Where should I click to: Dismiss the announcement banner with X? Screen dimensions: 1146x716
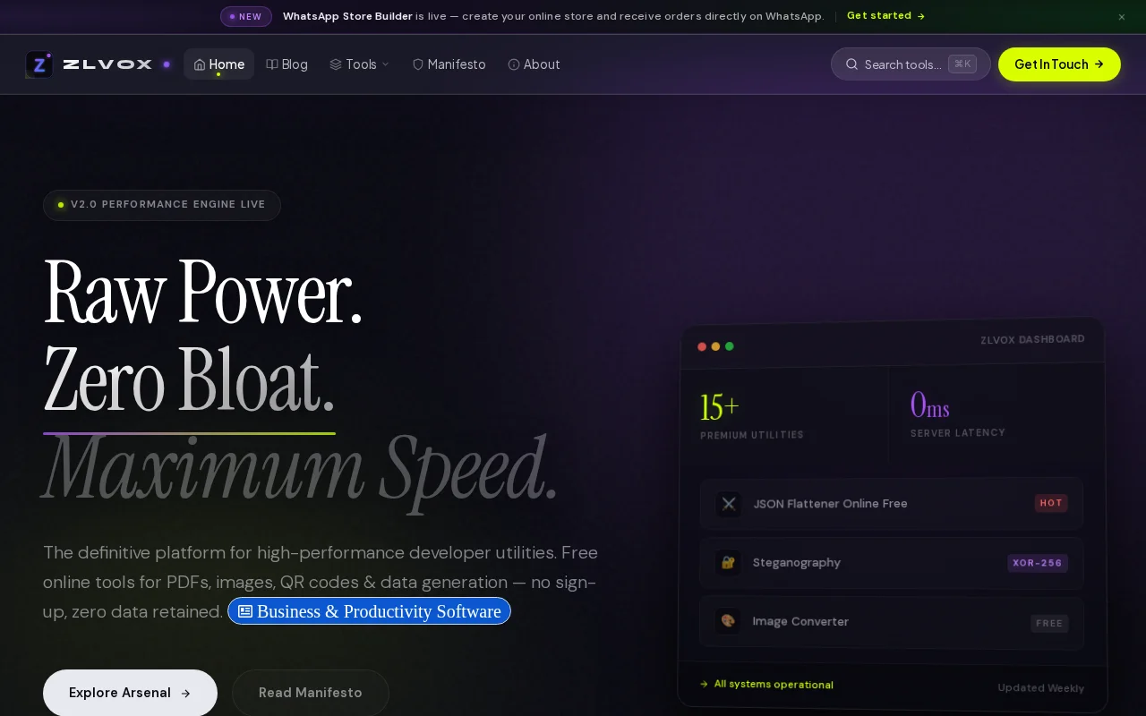point(1122,17)
